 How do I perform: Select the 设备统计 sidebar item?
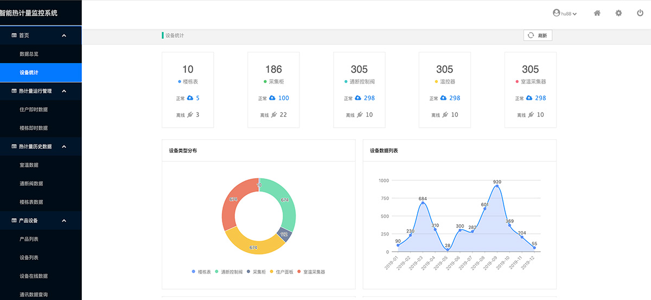pos(41,73)
